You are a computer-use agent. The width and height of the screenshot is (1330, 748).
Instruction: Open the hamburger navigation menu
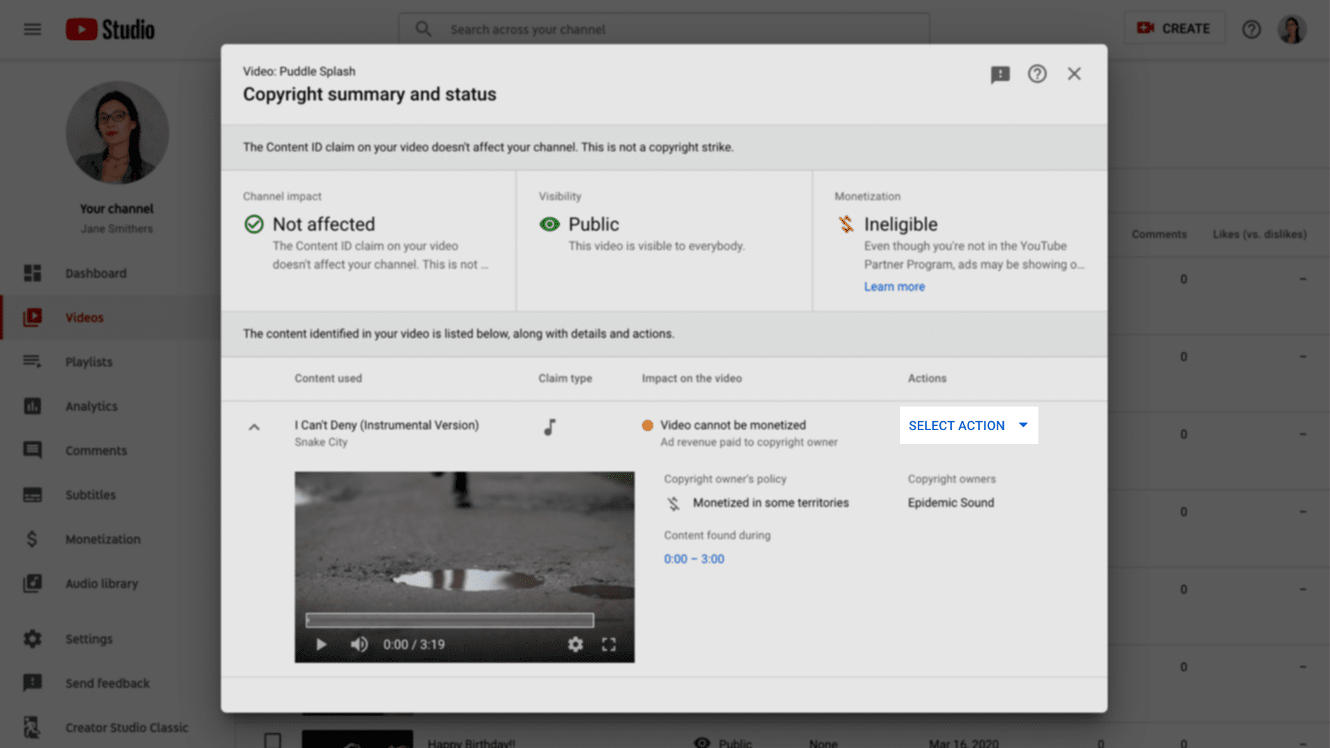pos(33,29)
